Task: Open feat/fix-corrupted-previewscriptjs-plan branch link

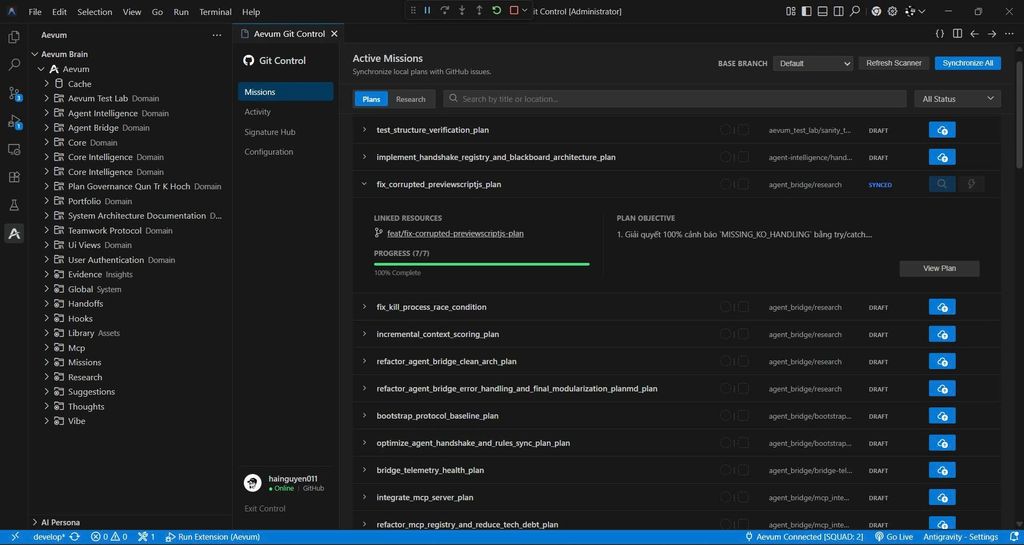Action: (455, 234)
